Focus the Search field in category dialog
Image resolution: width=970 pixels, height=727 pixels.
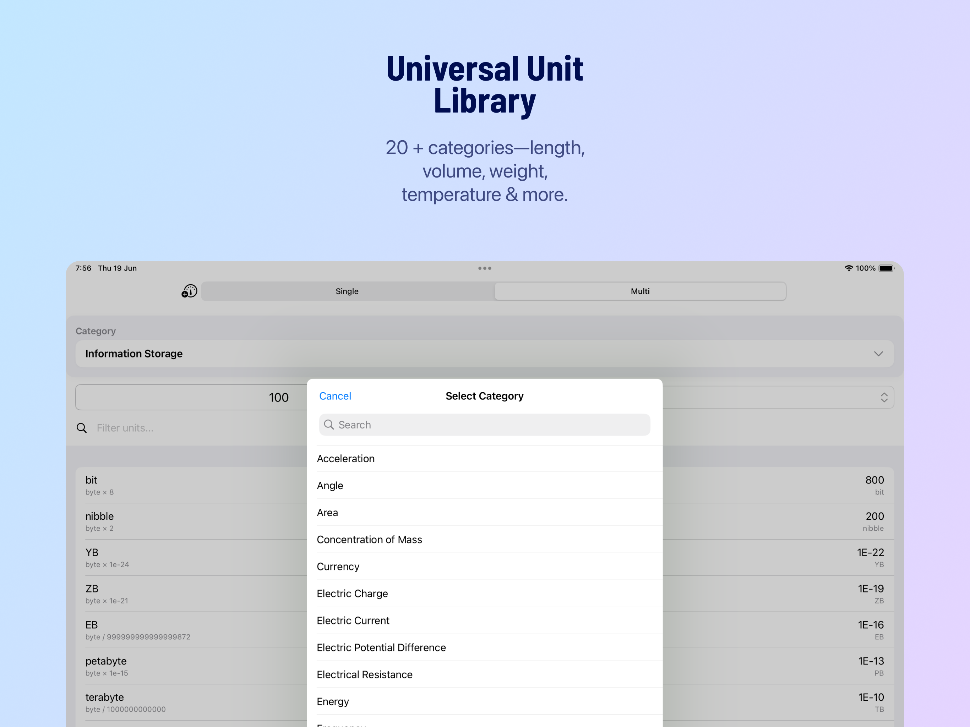pyautogui.click(x=485, y=425)
